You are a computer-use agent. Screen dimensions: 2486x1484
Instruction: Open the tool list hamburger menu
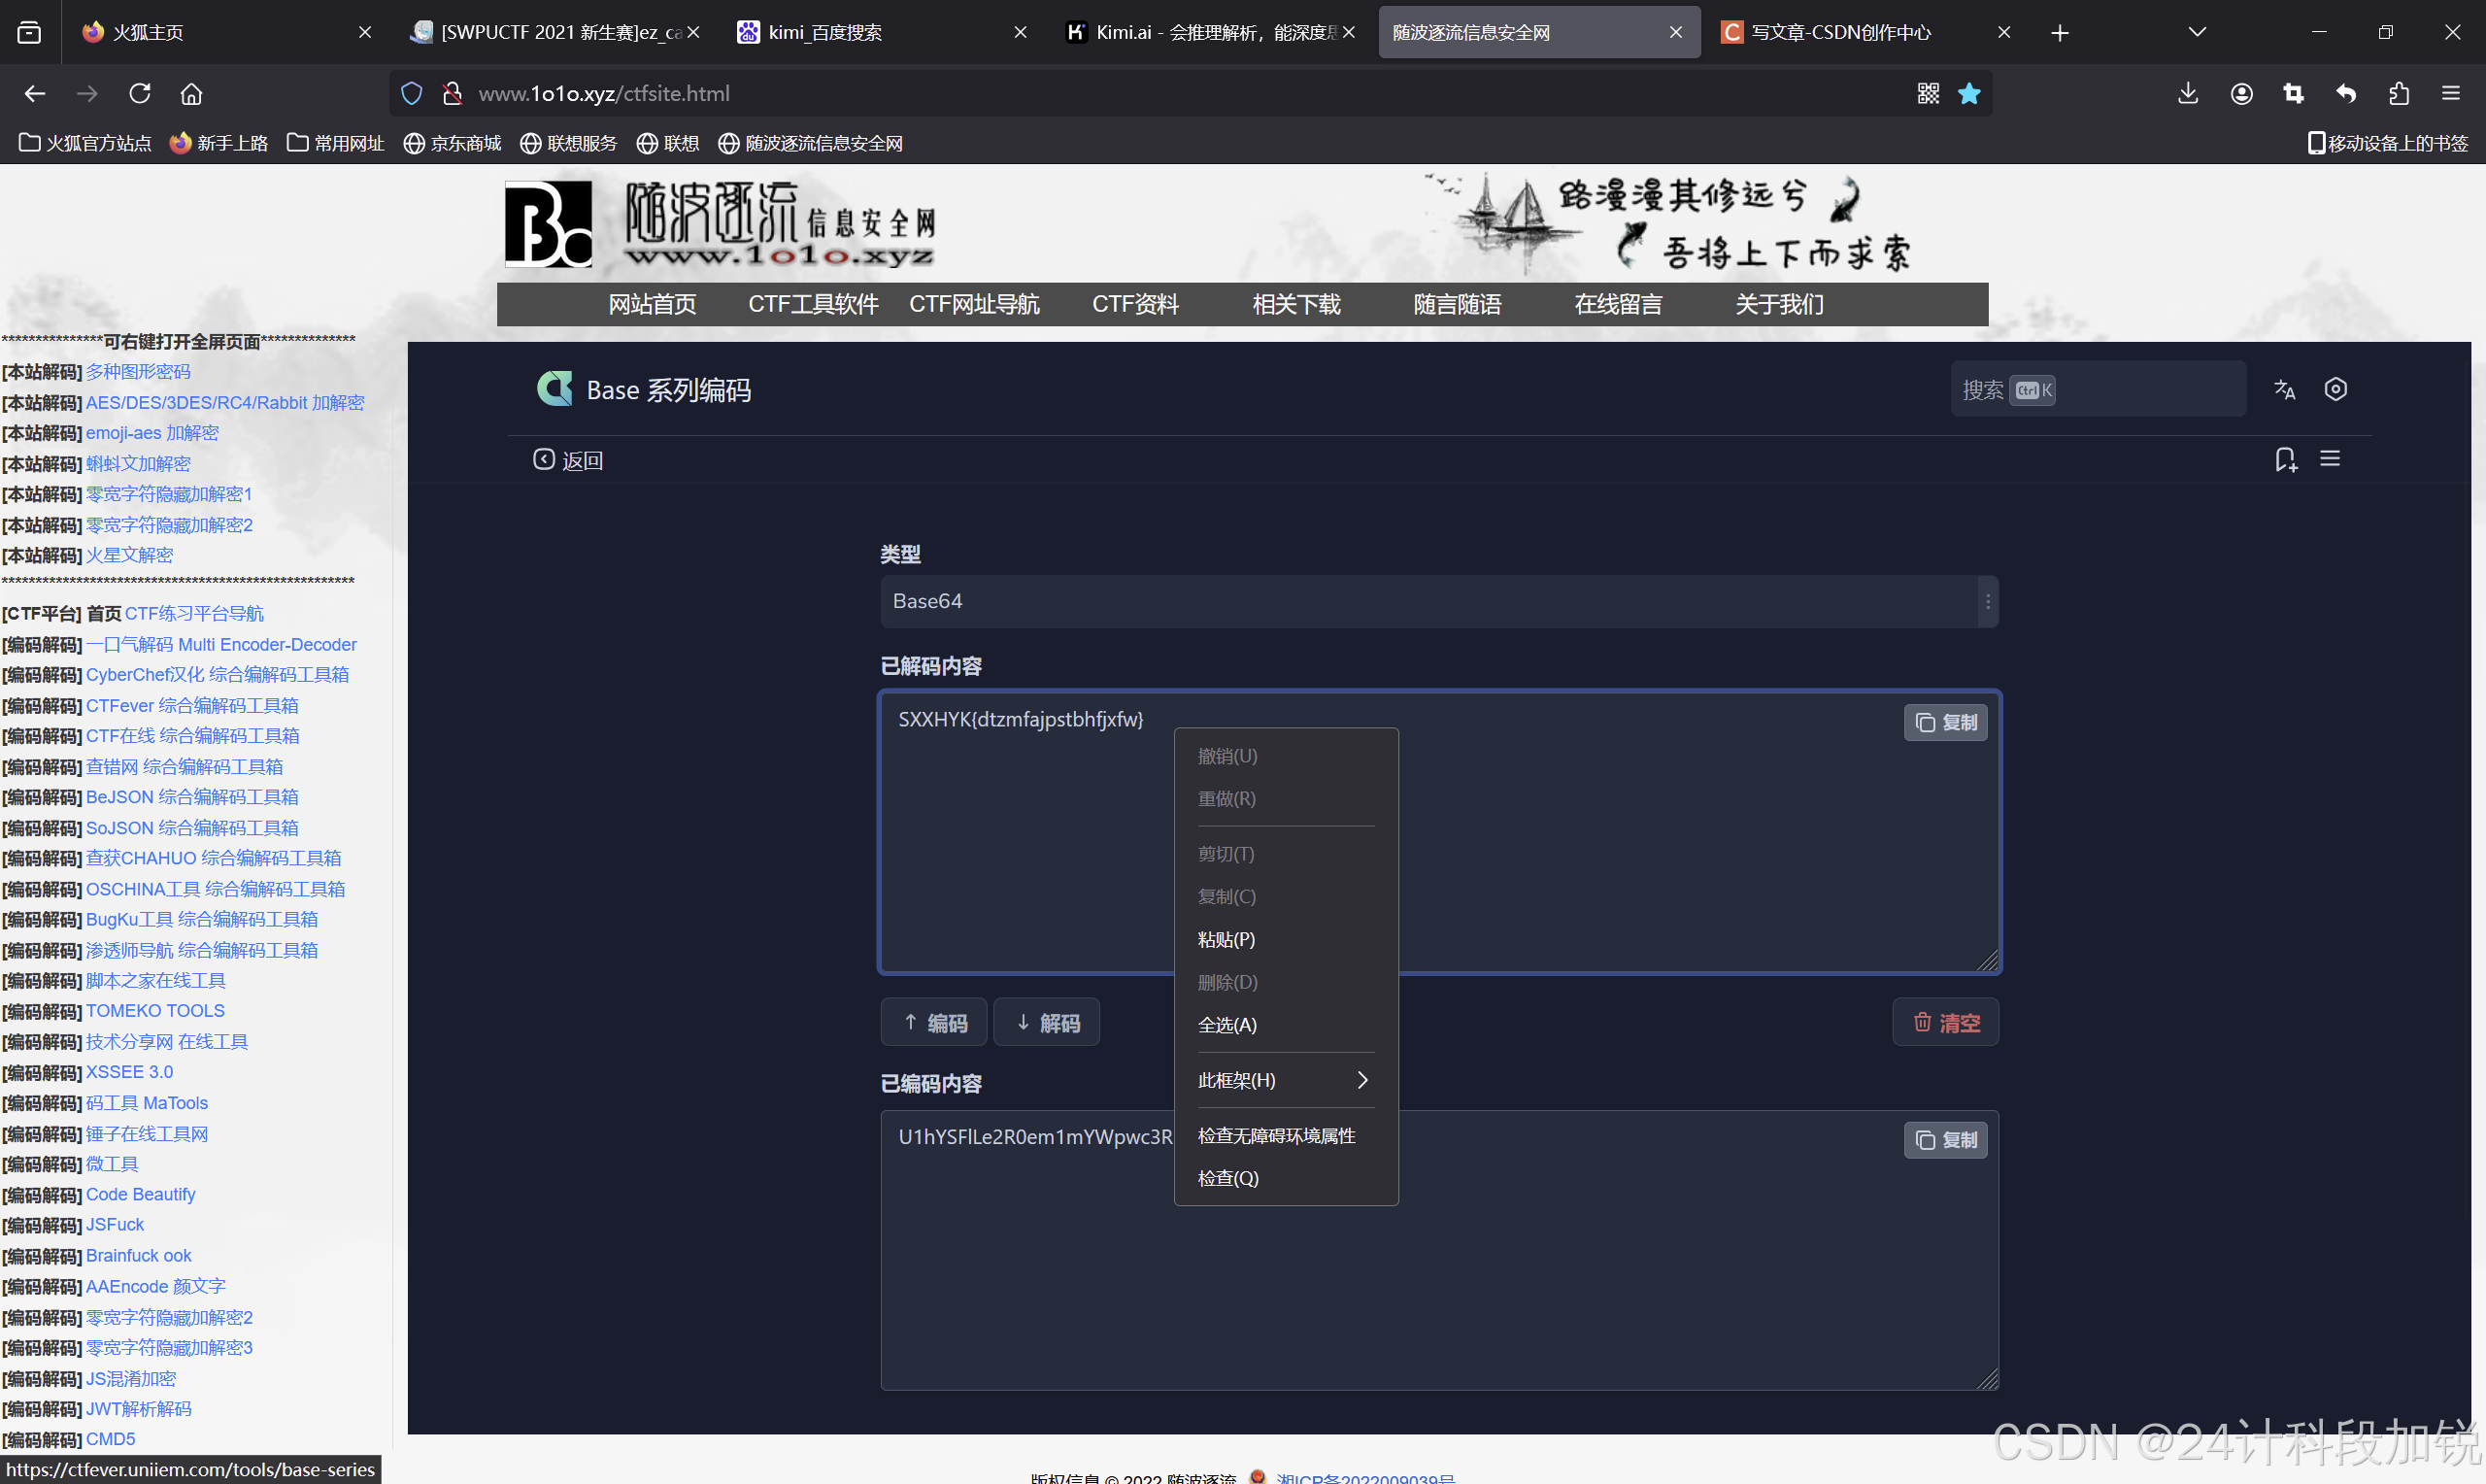click(x=2330, y=459)
